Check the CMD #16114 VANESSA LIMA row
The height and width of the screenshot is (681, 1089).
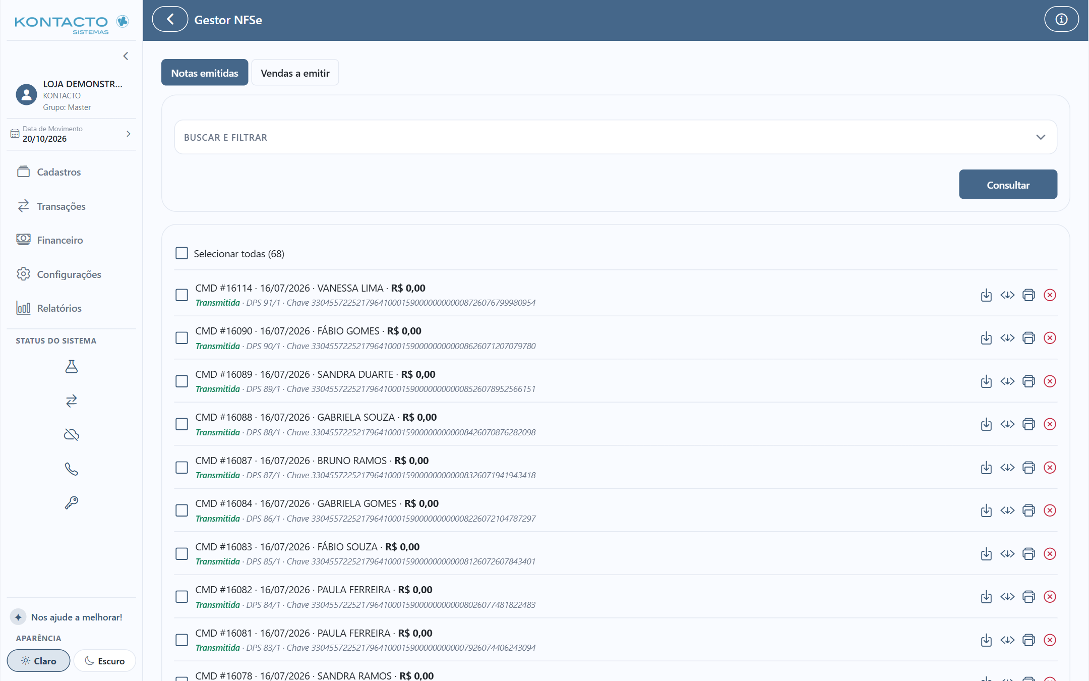click(181, 295)
